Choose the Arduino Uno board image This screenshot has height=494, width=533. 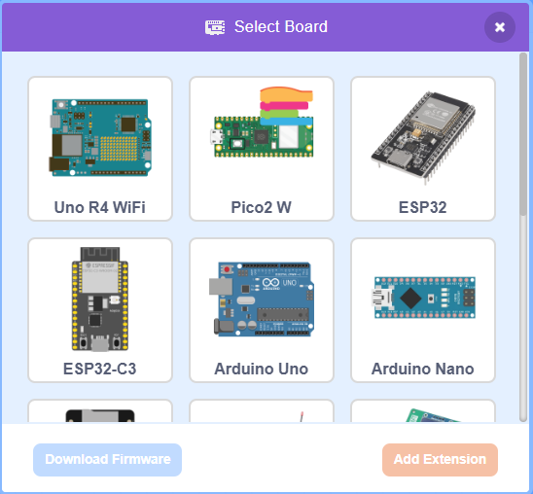[x=262, y=300]
